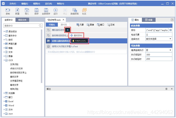Click the 目标 value input field
Image resolution: width=176 pixels, height=118 pixels.
pos(157,30)
